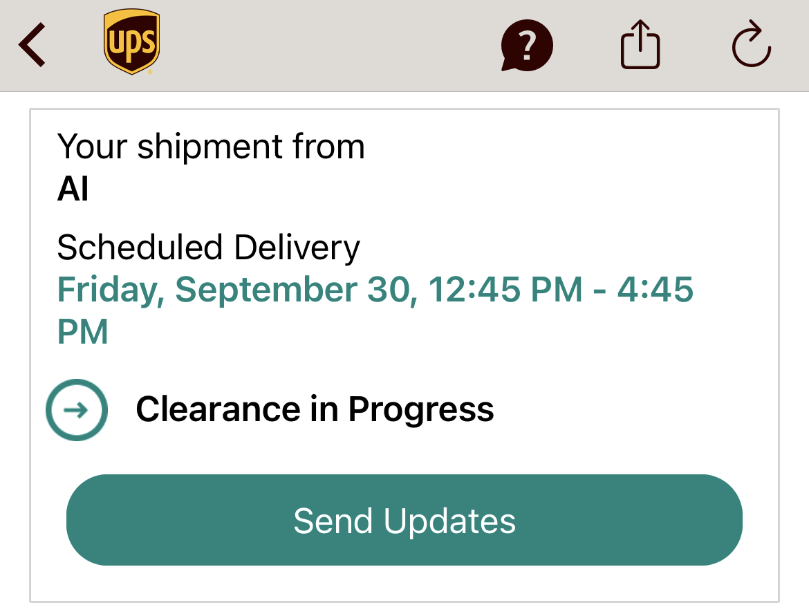The width and height of the screenshot is (809, 614).
Task: Select the Clearance in Progress status
Action: click(x=315, y=409)
